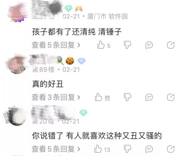Like the 第20楼 comment with 13 likes

(98, 149)
